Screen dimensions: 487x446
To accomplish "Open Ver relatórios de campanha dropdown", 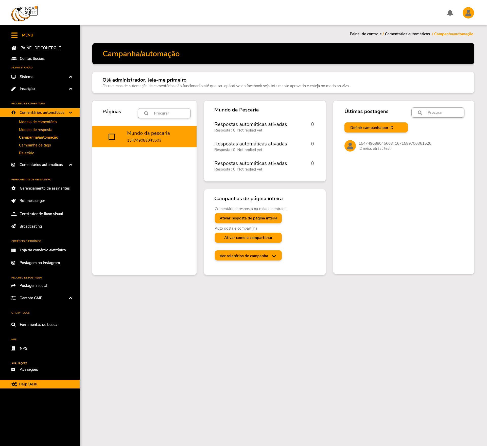I will tap(248, 256).
